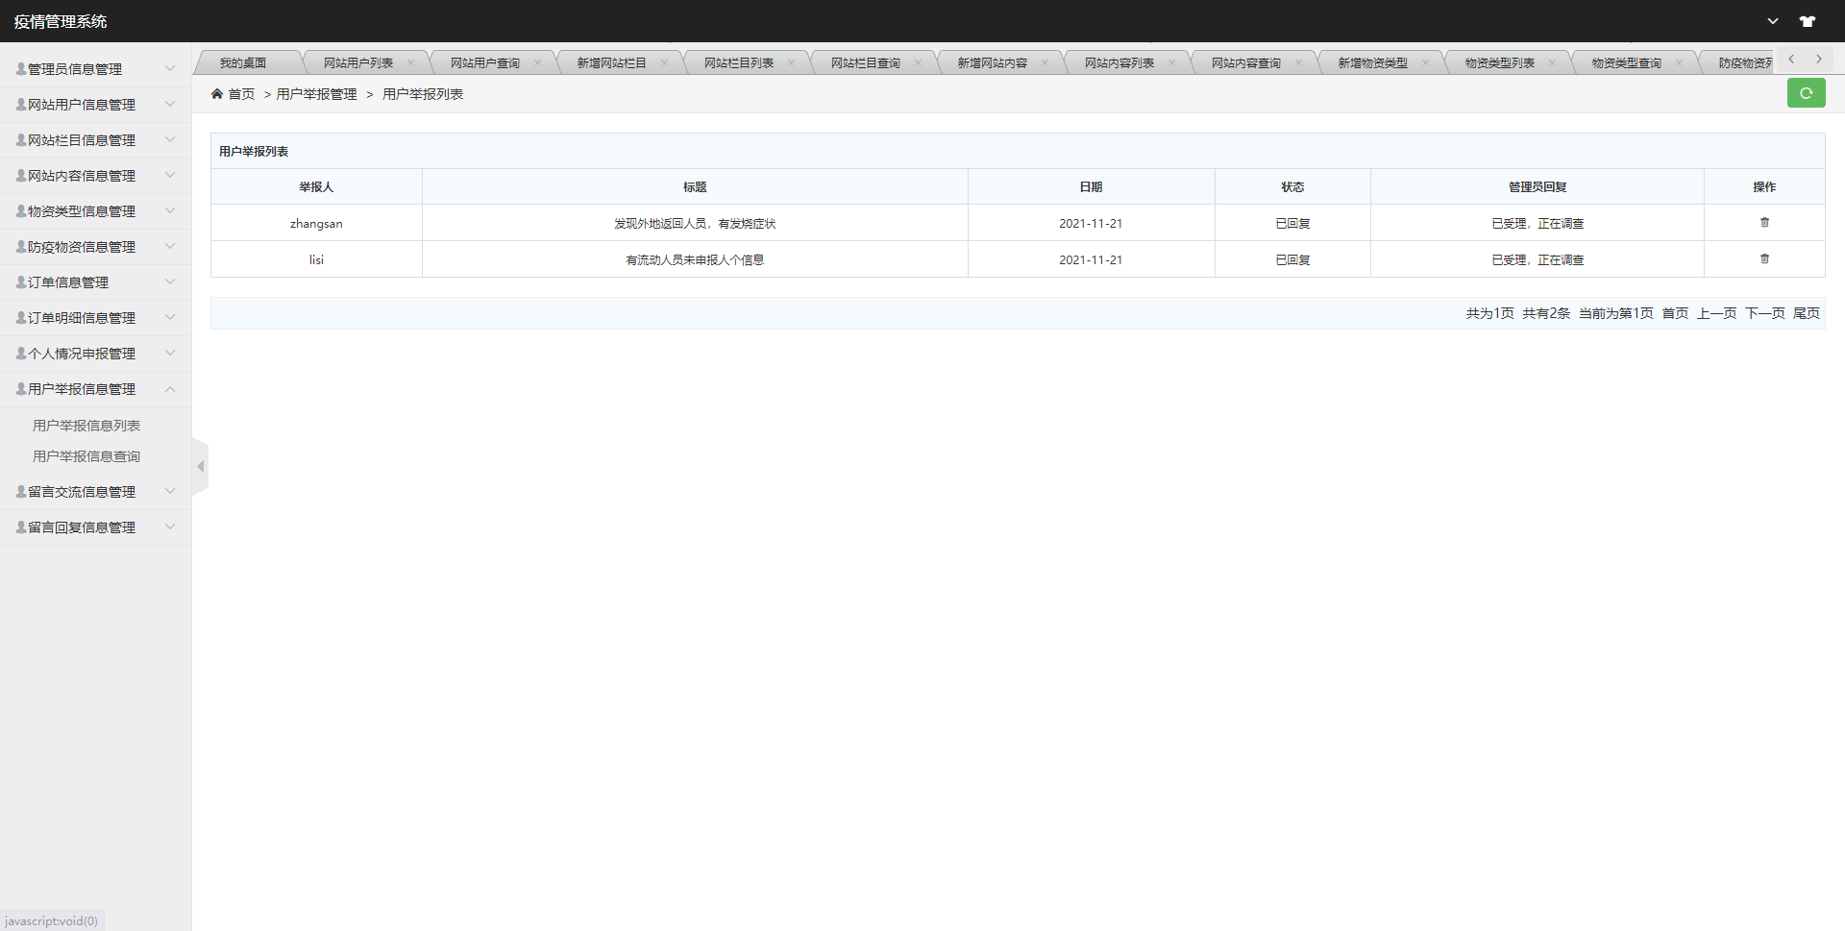Image resolution: width=1845 pixels, height=931 pixels.
Task: Expand 订单明细信息管理 menu
Action: (x=95, y=318)
